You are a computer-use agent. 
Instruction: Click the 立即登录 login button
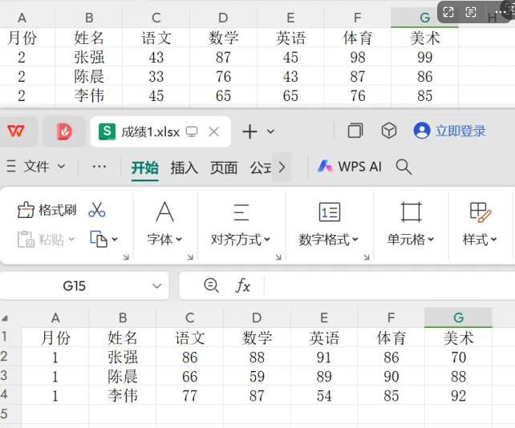point(451,131)
